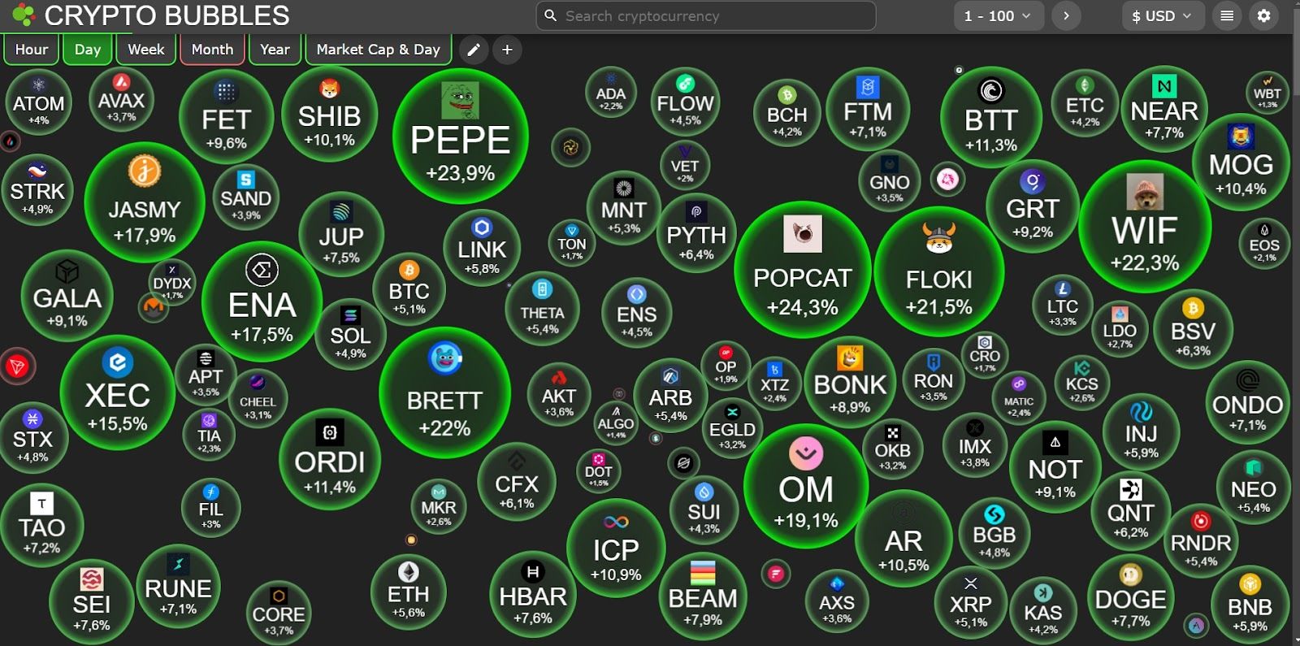
Task: Select the MOG bubble
Action: point(1241,162)
